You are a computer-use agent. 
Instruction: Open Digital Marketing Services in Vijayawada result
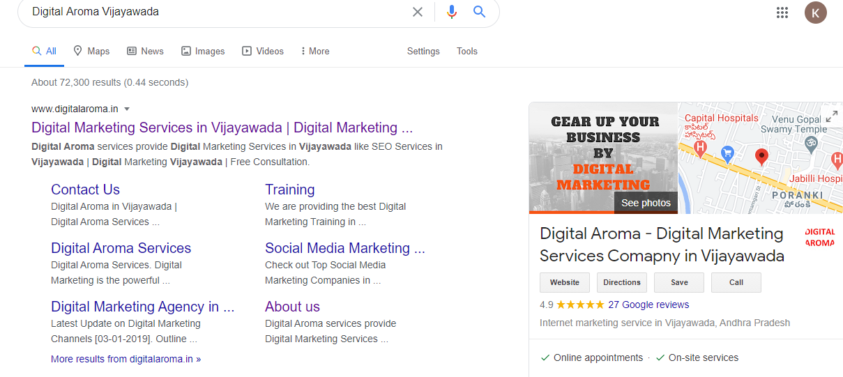coord(222,128)
